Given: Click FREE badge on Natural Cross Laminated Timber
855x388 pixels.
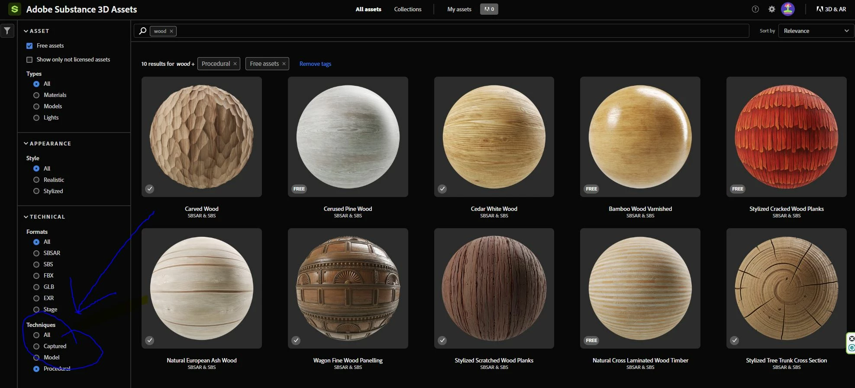Looking at the screenshot, I should click(x=591, y=340).
